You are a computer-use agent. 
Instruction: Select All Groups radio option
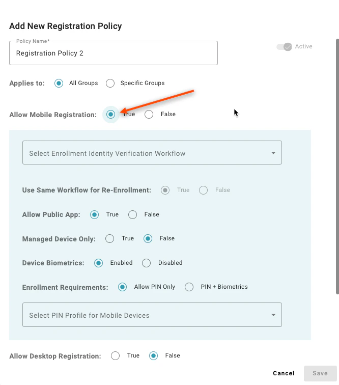59,83
